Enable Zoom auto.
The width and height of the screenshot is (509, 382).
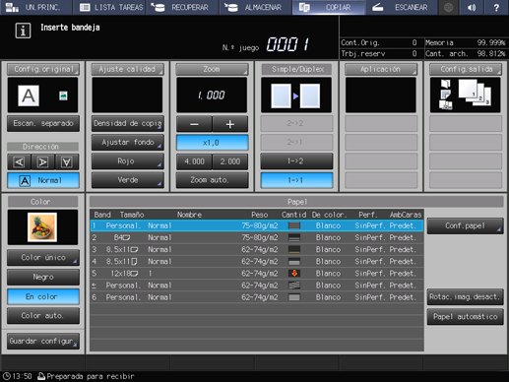(212, 180)
